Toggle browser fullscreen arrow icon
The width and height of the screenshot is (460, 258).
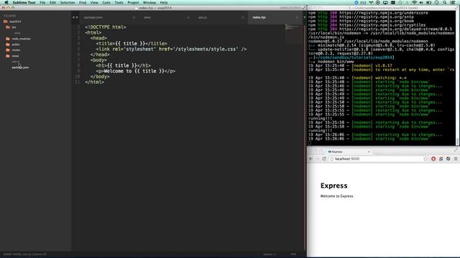click(x=456, y=150)
